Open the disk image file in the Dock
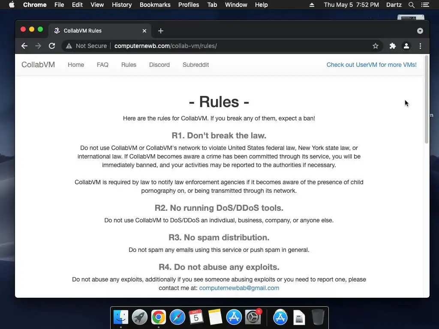The width and height of the screenshot is (439, 329). click(x=299, y=317)
